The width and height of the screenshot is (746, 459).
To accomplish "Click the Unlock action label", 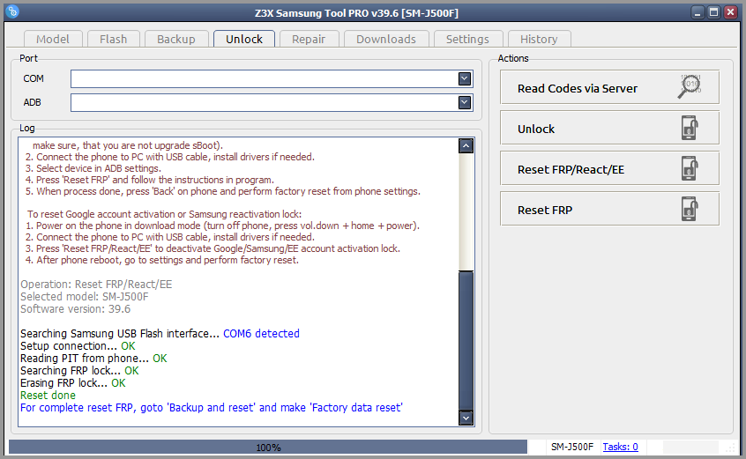I will coord(536,129).
